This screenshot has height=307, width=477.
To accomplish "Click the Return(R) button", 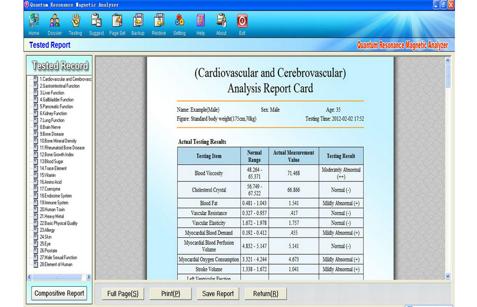I will [x=265, y=294].
